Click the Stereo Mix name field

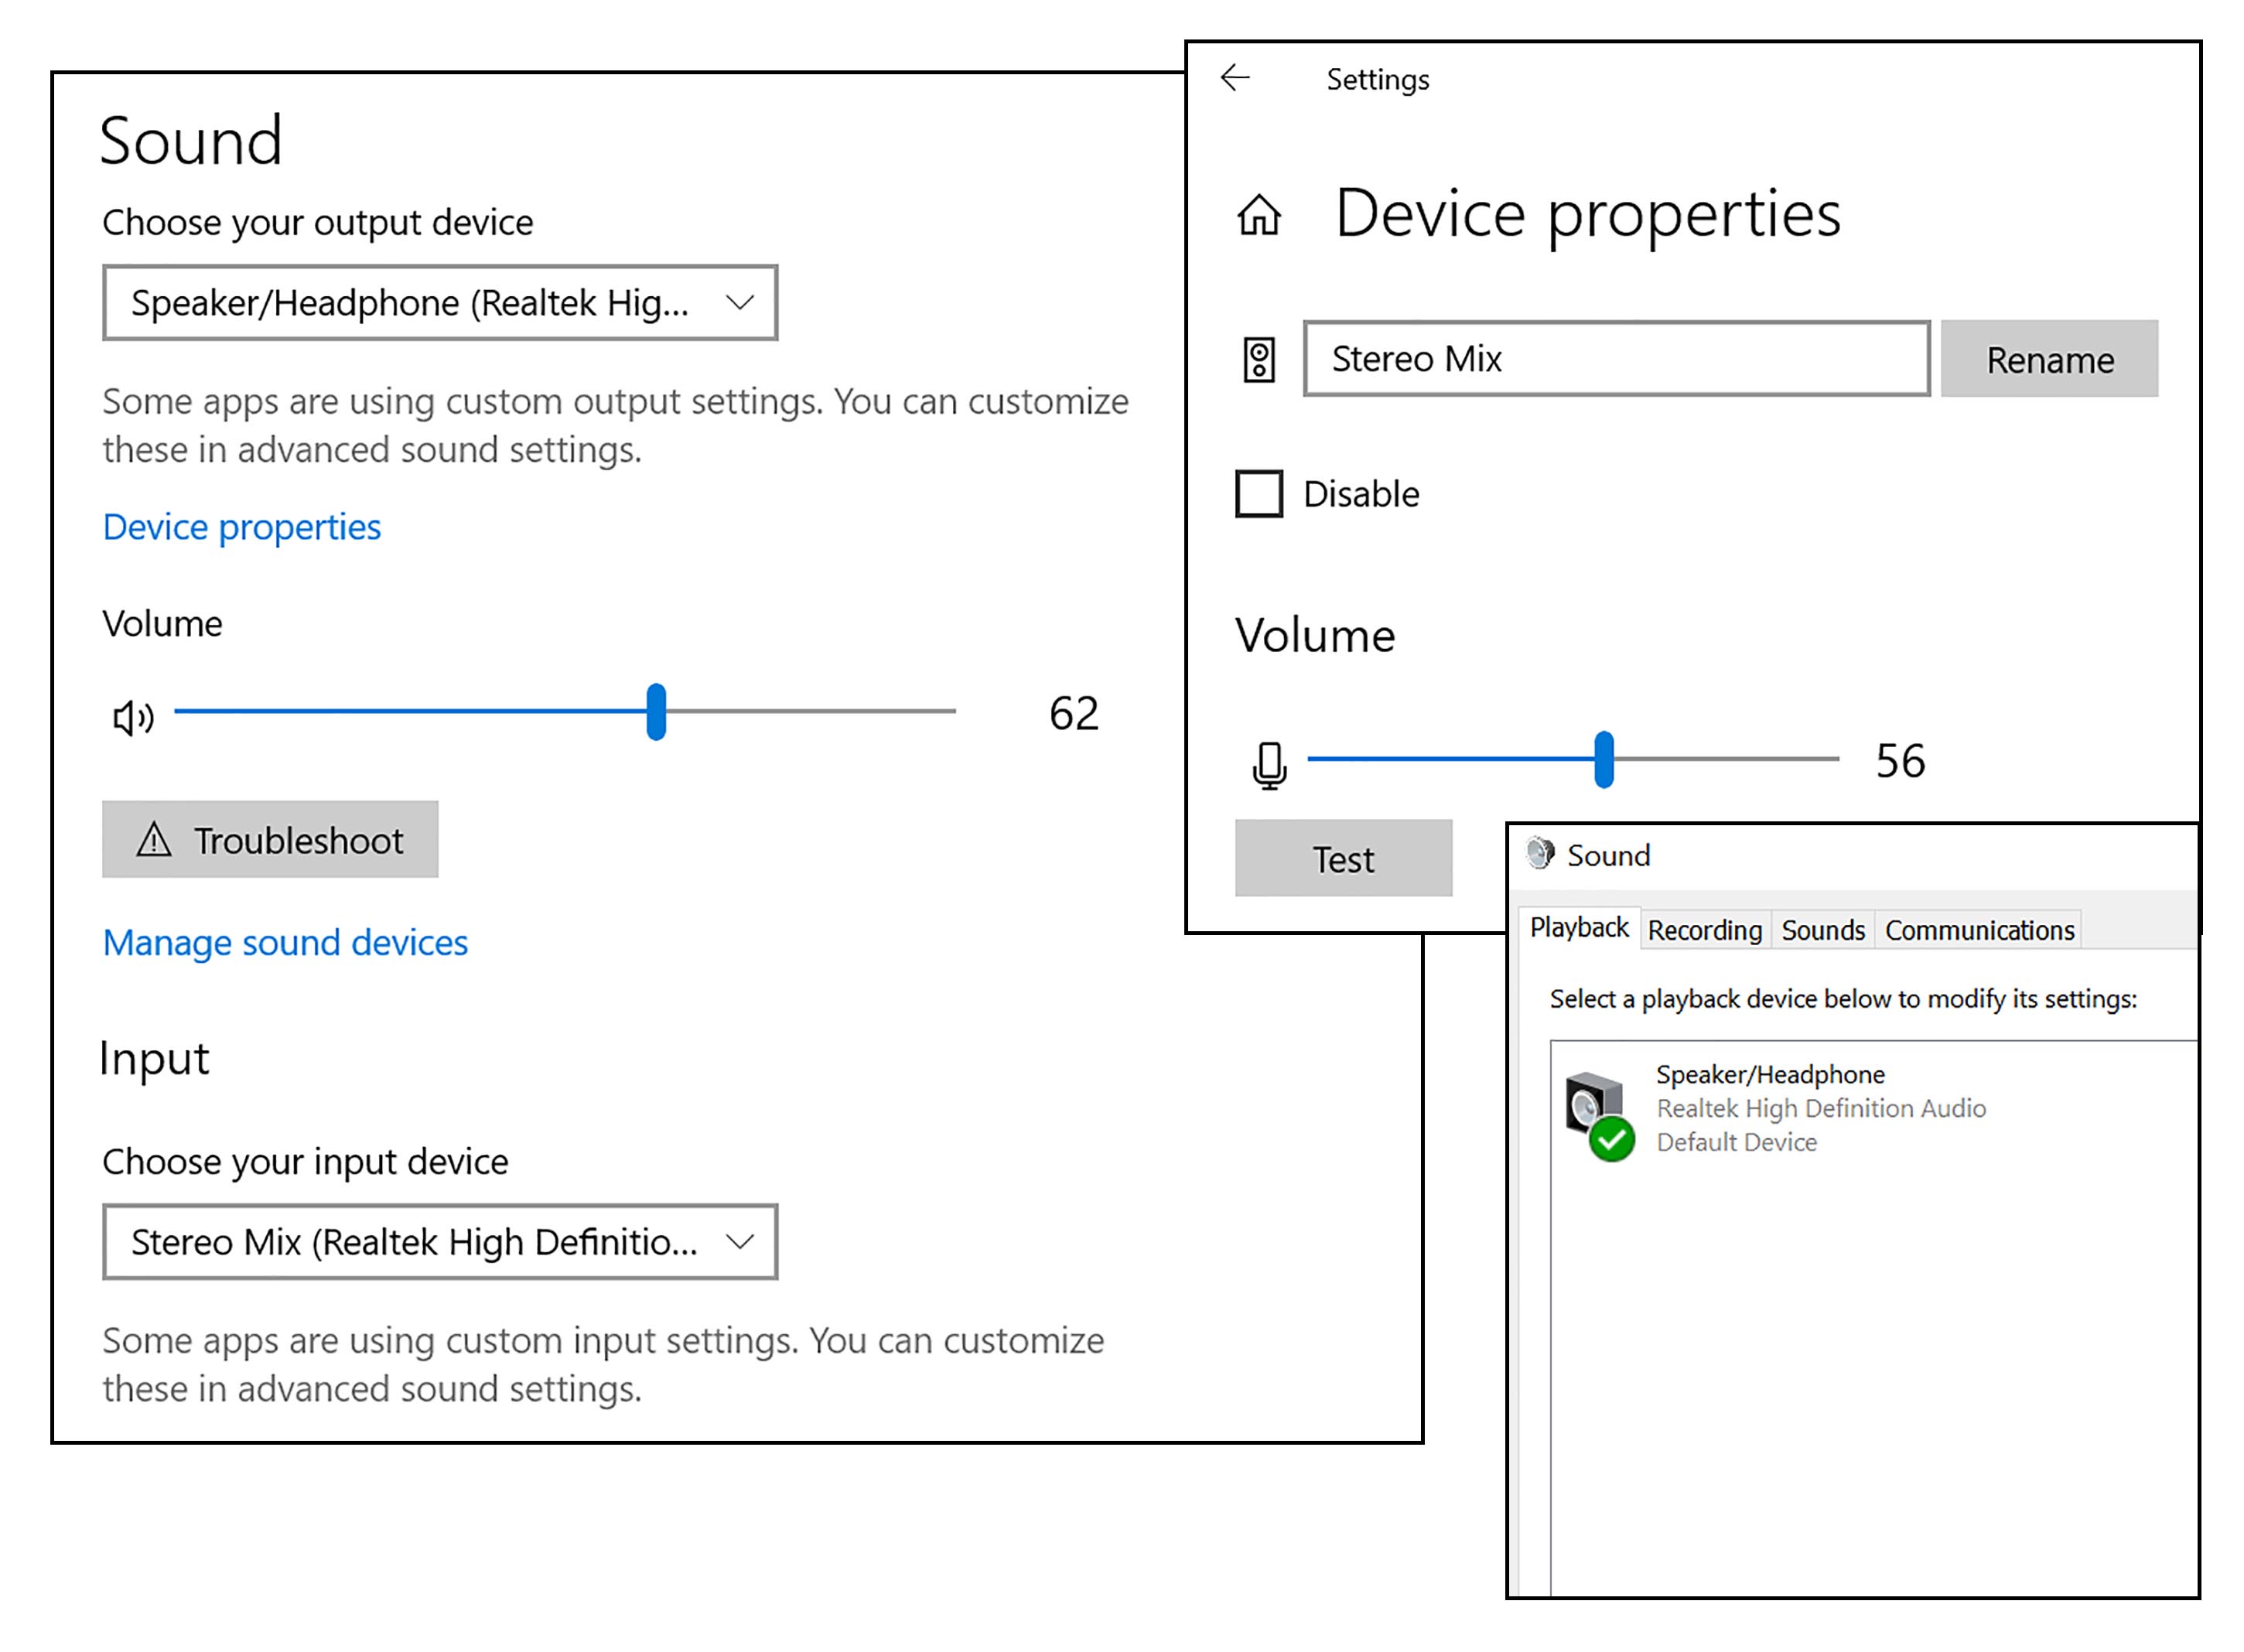[x=1615, y=359]
